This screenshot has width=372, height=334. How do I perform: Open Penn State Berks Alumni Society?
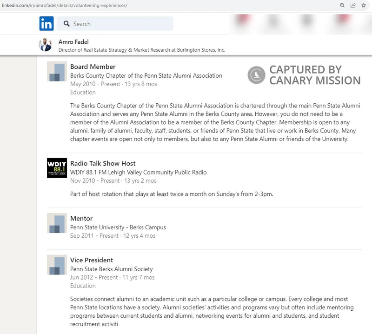[111, 269]
